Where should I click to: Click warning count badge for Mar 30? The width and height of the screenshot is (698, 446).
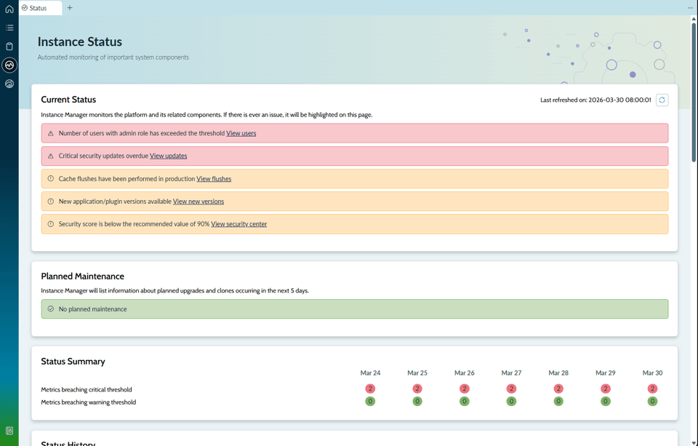(x=652, y=402)
